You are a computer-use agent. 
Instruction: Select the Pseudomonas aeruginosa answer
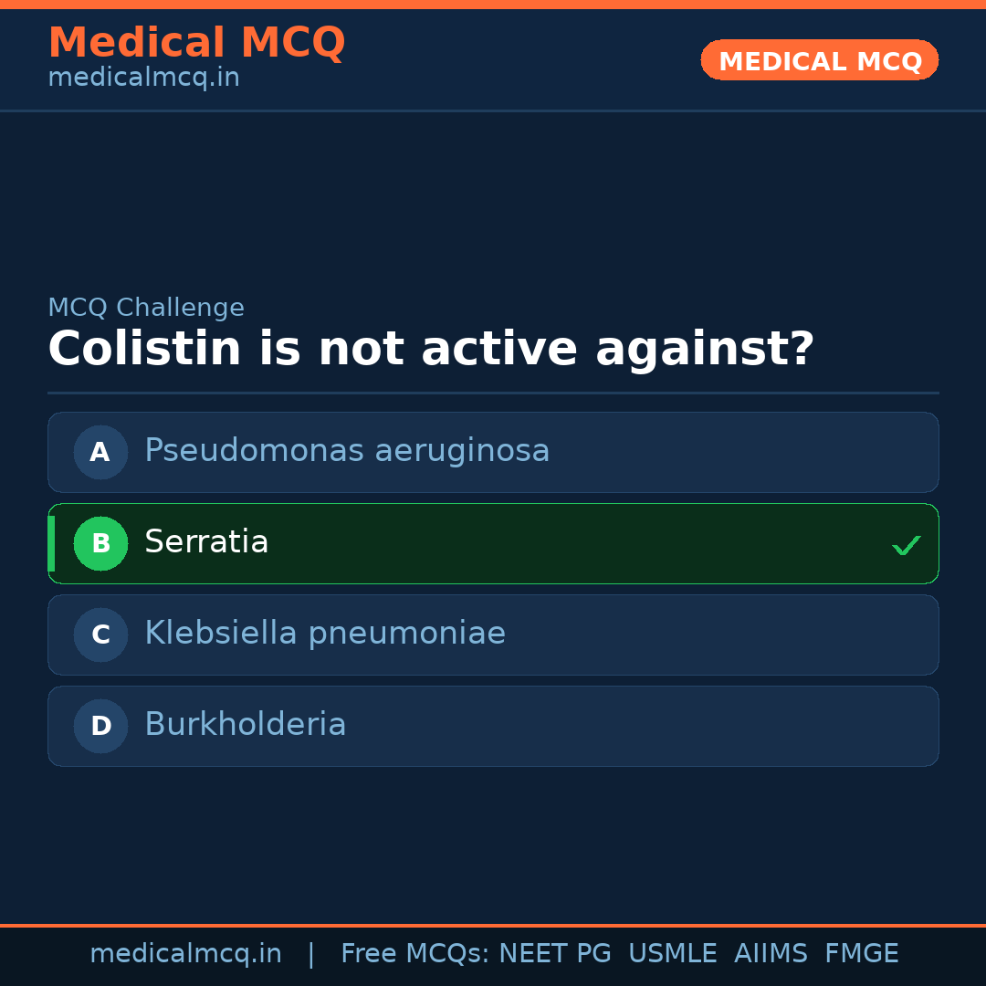(x=347, y=451)
